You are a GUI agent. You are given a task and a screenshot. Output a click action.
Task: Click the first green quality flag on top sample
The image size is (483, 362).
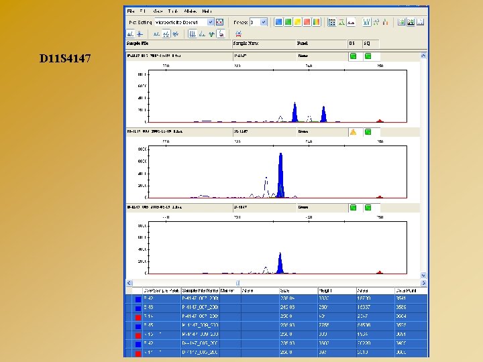click(354, 56)
